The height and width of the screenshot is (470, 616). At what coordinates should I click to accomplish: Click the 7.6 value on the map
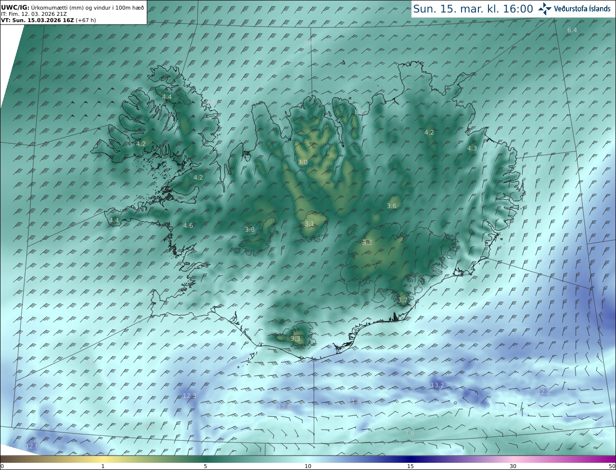point(409,433)
